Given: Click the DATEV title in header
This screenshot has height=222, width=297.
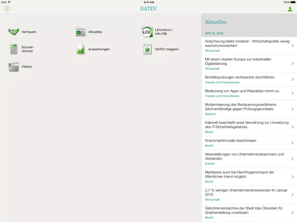Looking at the screenshot, I should 148,9.
